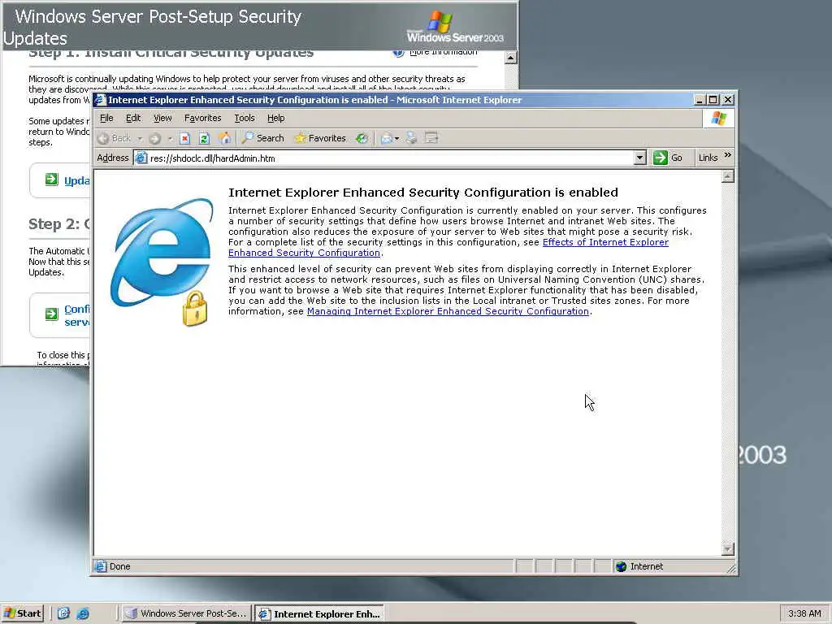Click the Stop loading icon in the toolbar
Screen dimensions: 832x624
click(184, 138)
